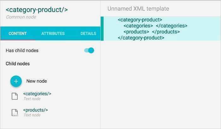Click the New node label
Image resolution: width=221 pixels, height=129 pixels.
point(37,81)
